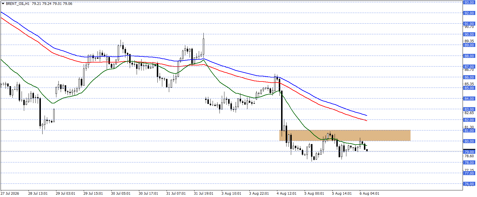Screen dimensions: 477x197
Task: Click the 29 Jul 03:01 time label
Action: (x=66, y=194)
